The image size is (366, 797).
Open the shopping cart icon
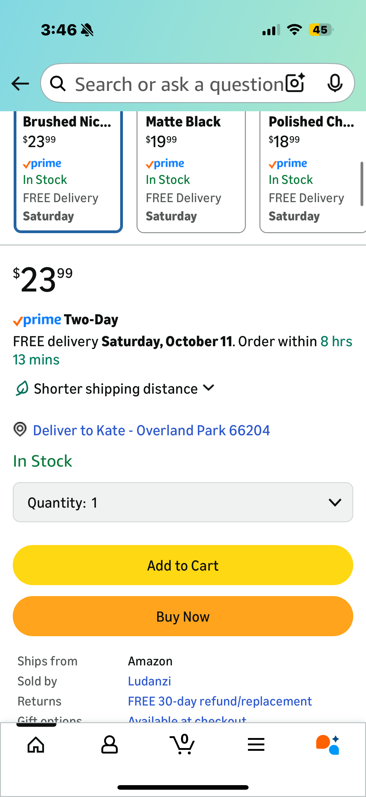pos(182,744)
